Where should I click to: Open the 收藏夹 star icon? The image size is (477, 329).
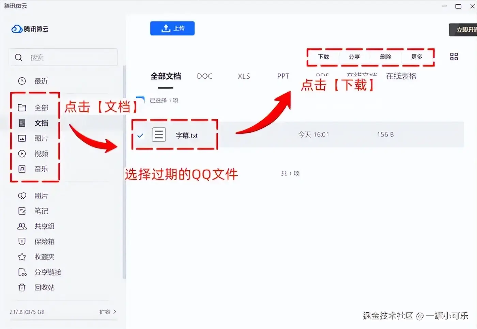[x=22, y=257]
